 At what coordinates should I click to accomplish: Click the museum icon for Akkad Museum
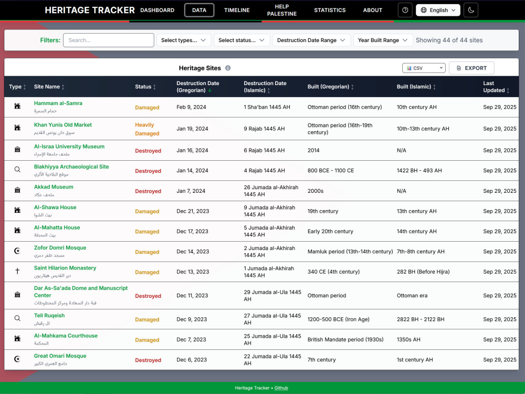(x=17, y=190)
